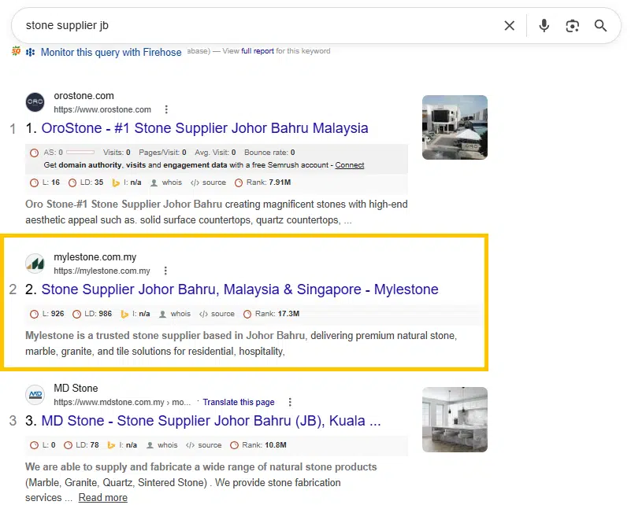Click Rank: 7.91M icon for orostone
The width and height of the screenshot is (631, 505).
pyautogui.click(x=239, y=182)
